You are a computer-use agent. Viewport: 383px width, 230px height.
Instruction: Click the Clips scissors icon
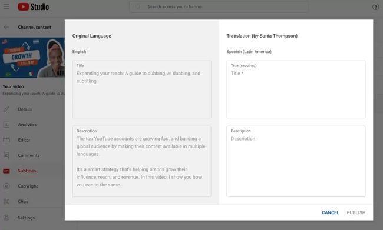[x=6, y=201]
